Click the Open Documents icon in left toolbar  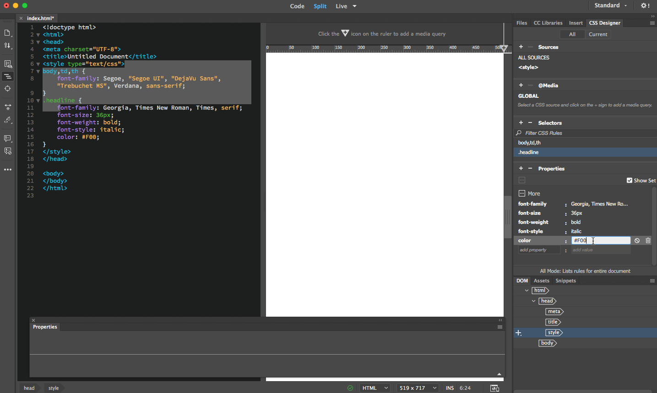(7, 33)
